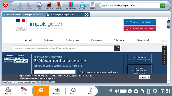Click the red Fermer close icon
The image size is (172, 96).
pos(6,5)
